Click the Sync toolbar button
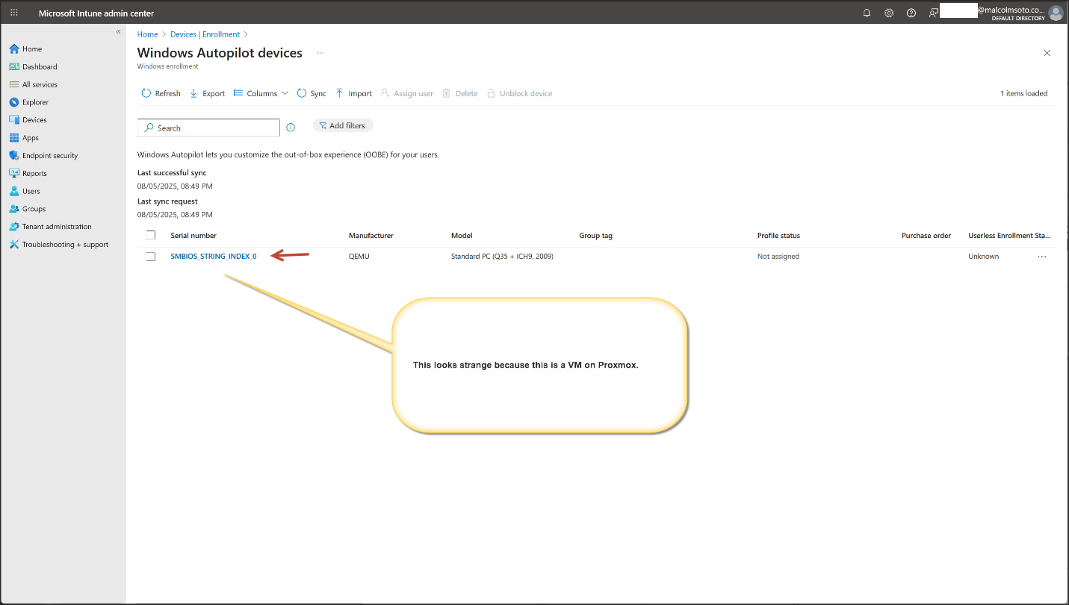1069x605 pixels. pos(312,93)
